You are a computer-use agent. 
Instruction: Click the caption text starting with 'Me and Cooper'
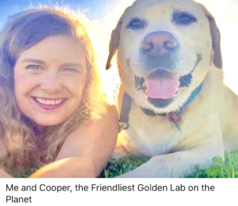(x=110, y=194)
